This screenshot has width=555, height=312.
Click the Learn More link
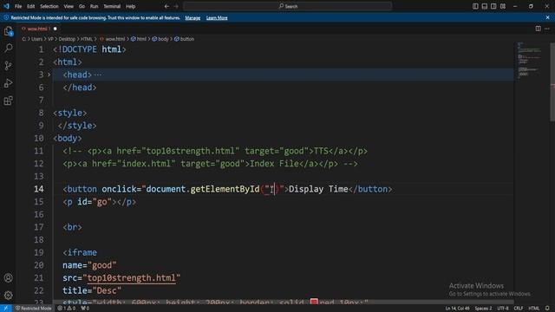click(217, 17)
